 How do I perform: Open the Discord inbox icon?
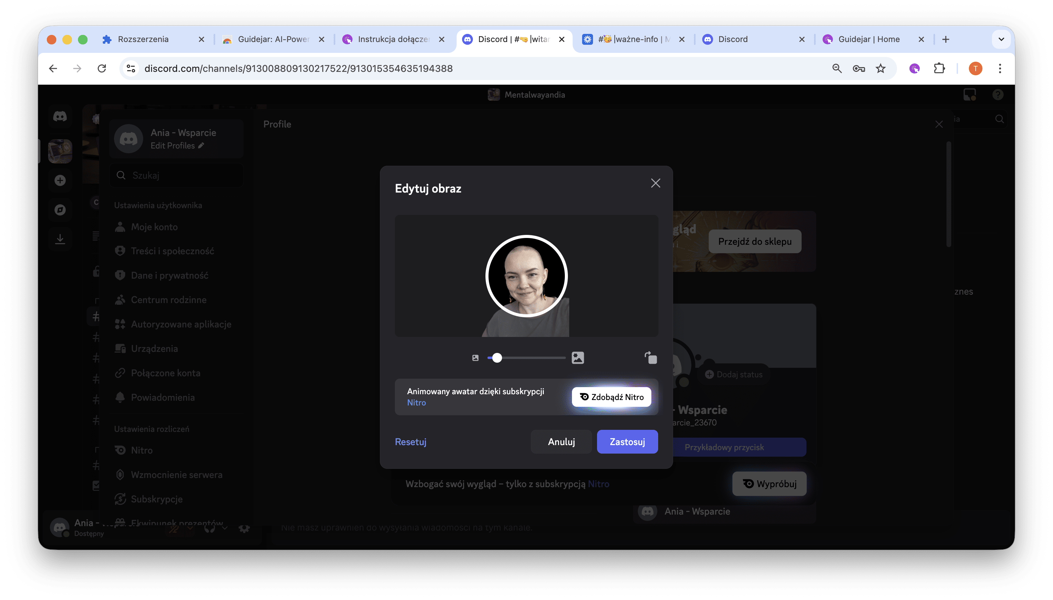point(969,95)
